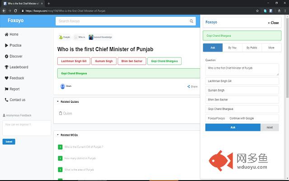Click the Lachhman Singh Gill option field

click(242, 81)
